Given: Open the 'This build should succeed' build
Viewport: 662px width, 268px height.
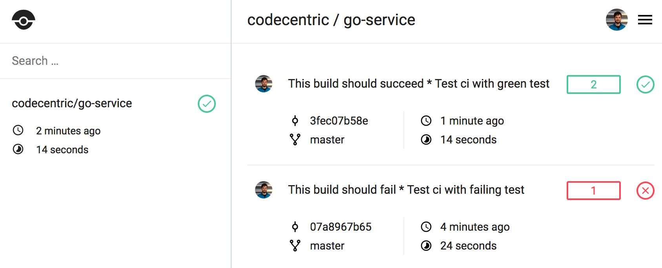Looking at the screenshot, I should click(418, 84).
